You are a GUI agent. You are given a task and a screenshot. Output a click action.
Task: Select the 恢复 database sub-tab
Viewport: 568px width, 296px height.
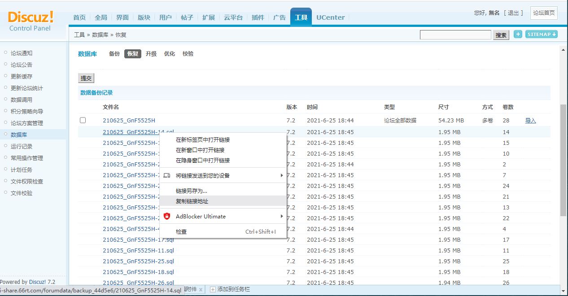coord(133,54)
